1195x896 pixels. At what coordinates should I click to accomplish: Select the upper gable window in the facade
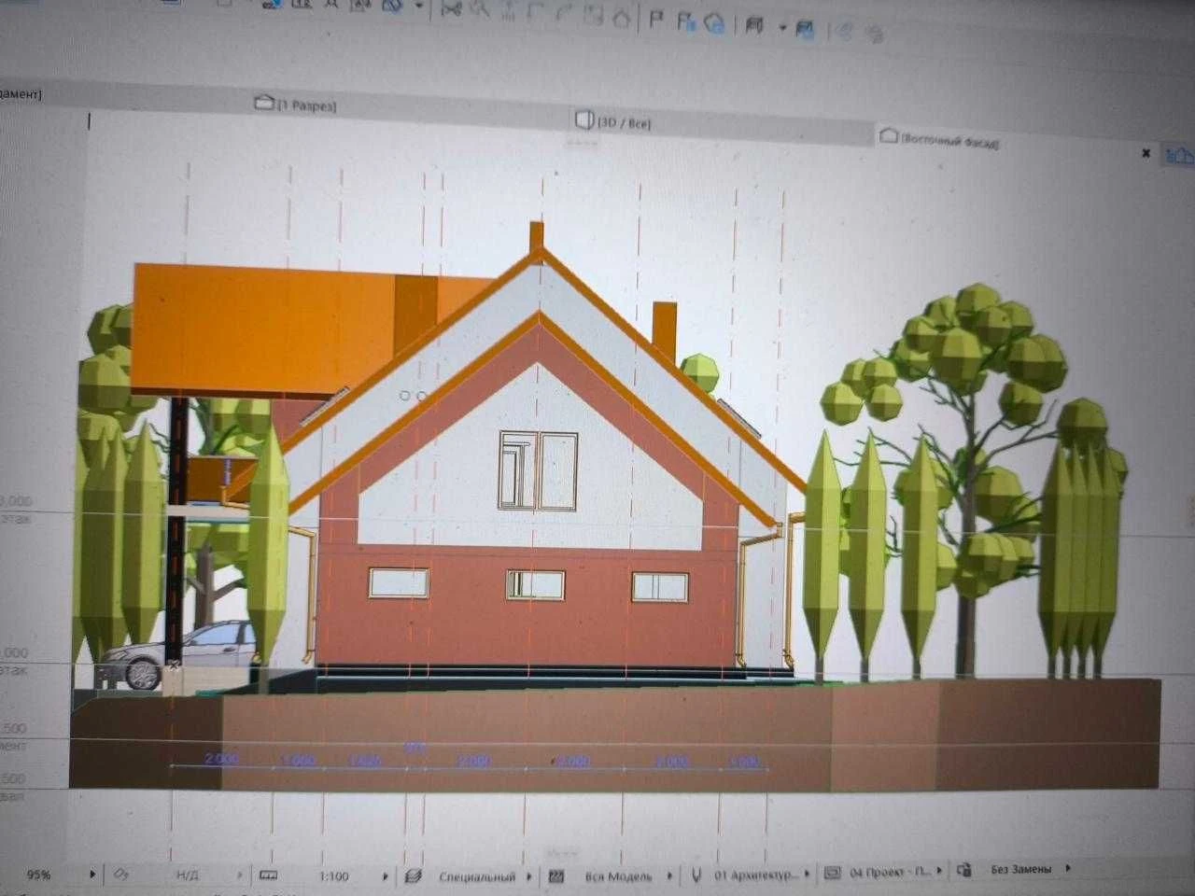pyautogui.click(x=539, y=471)
